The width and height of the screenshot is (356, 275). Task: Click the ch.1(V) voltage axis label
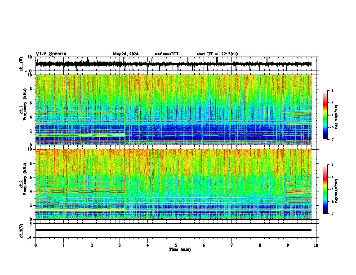22,64
